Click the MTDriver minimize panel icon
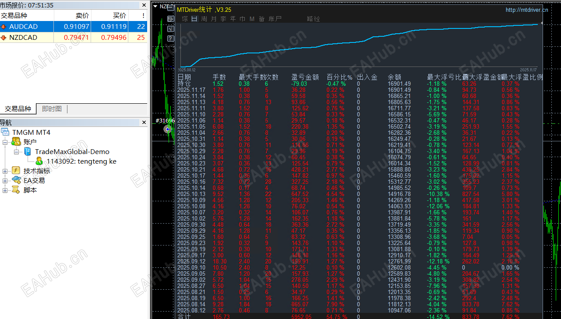This screenshot has width=561, height=319. (x=171, y=9)
